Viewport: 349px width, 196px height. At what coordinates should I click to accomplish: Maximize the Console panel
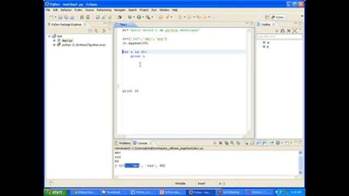coord(300,143)
